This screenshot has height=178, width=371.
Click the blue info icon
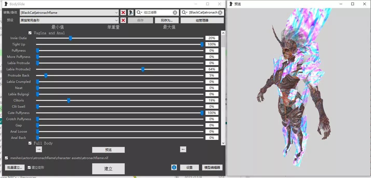(174, 167)
